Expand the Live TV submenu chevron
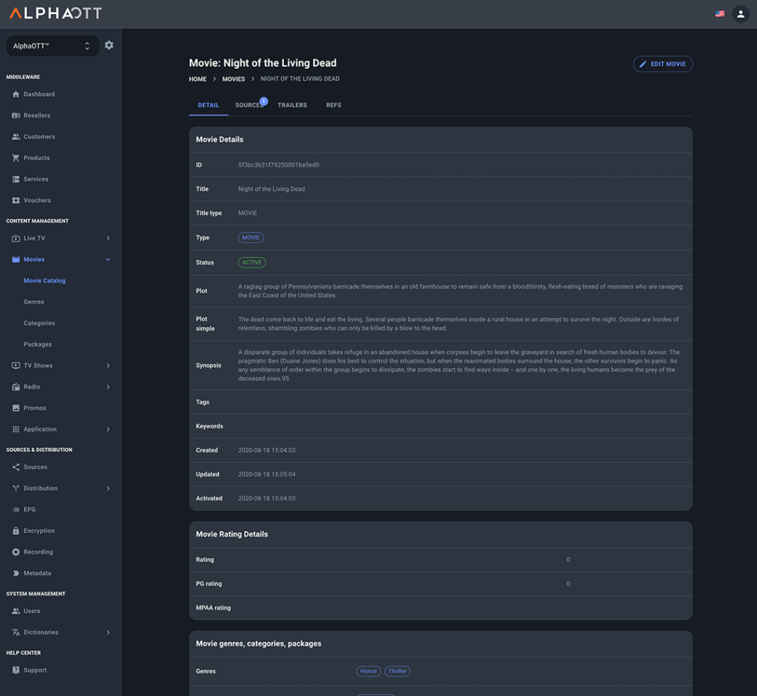 [x=108, y=238]
